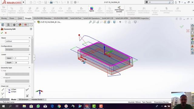This screenshot has width=194, height=109.
Task: Cancel with the viewport red X
Action: pyautogui.click(x=188, y=31)
